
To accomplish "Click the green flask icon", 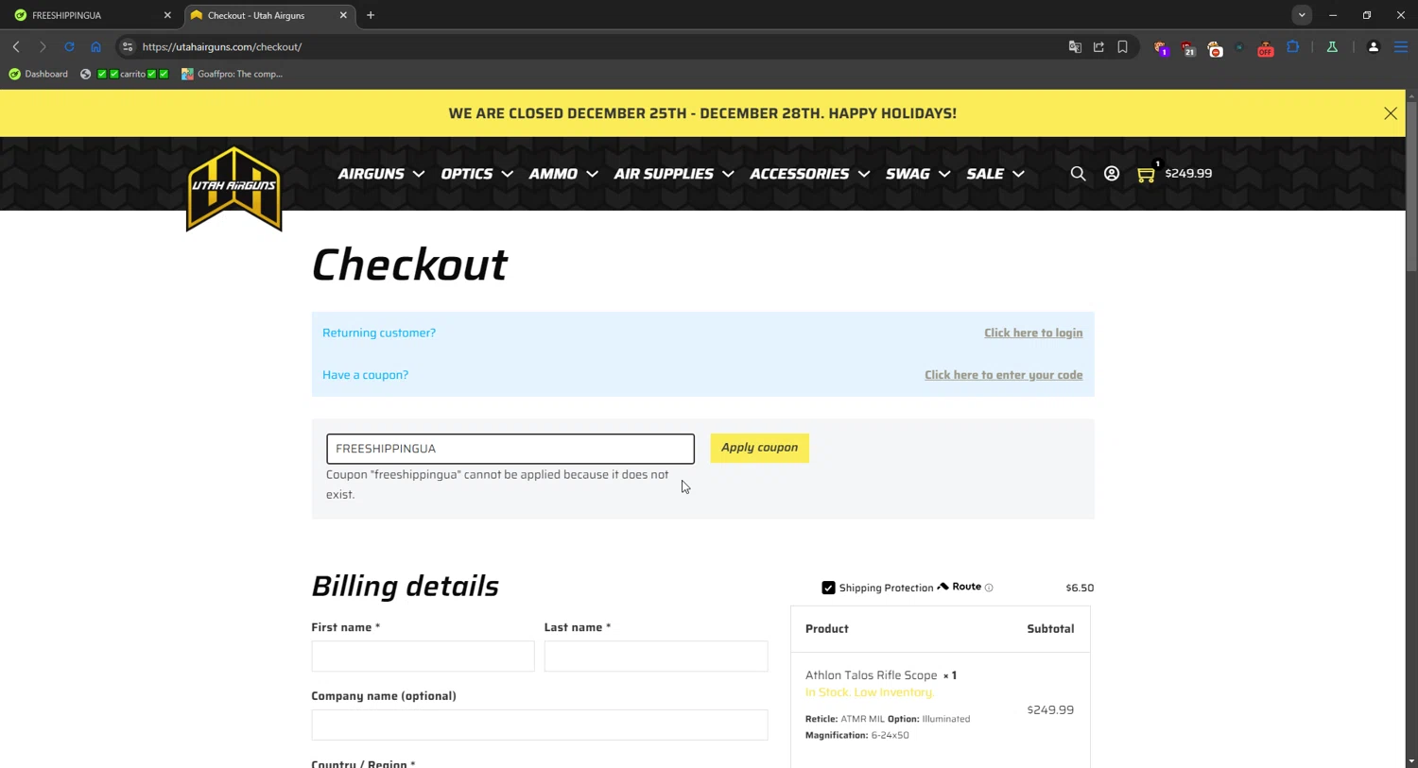I will (1332, 46).
